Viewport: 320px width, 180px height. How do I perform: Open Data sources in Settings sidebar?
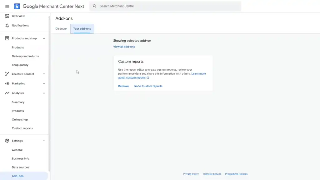[21, 167]
